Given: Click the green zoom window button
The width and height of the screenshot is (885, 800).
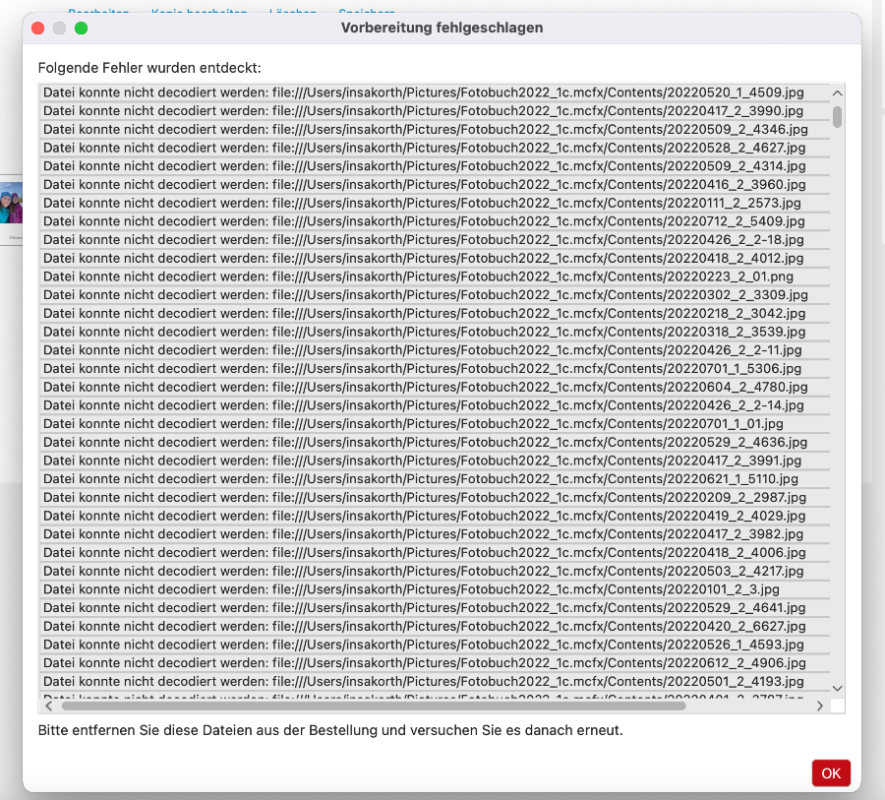Looking at the screenshot, I should [x=81, y=29].
